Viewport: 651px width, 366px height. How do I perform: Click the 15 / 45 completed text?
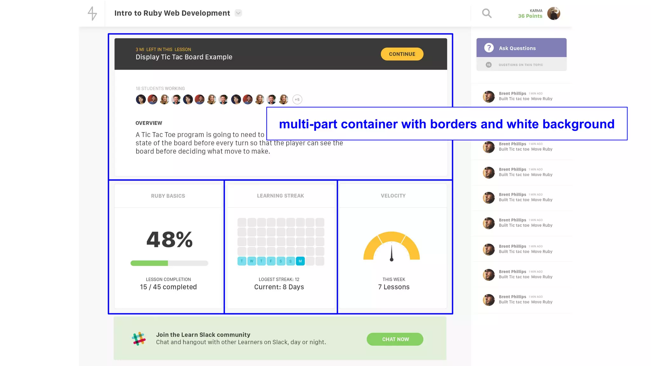pyautogui.click(x=168, y=287)
